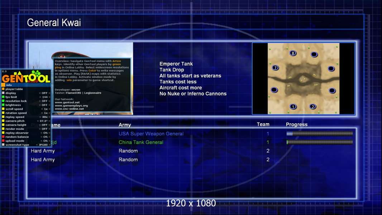382x215 pixels.
Task: Select the yellow square next to replay speed
Action: tap(3, 117)
